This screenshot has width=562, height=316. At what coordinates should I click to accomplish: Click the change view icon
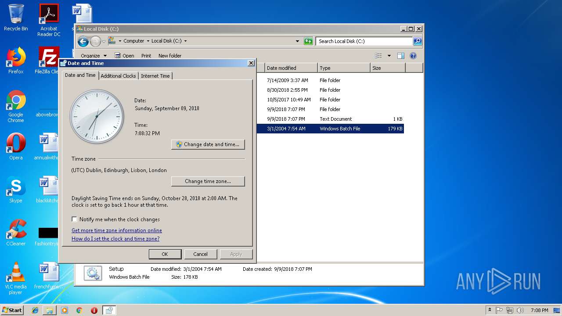coord(378,56)
